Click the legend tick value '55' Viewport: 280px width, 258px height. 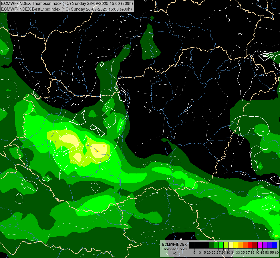[272, 253]
